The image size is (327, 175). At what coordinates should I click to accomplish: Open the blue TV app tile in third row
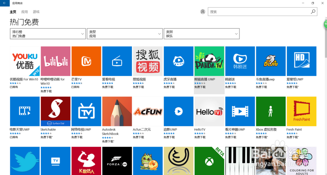pyautogui.click(x=56, y=161)
